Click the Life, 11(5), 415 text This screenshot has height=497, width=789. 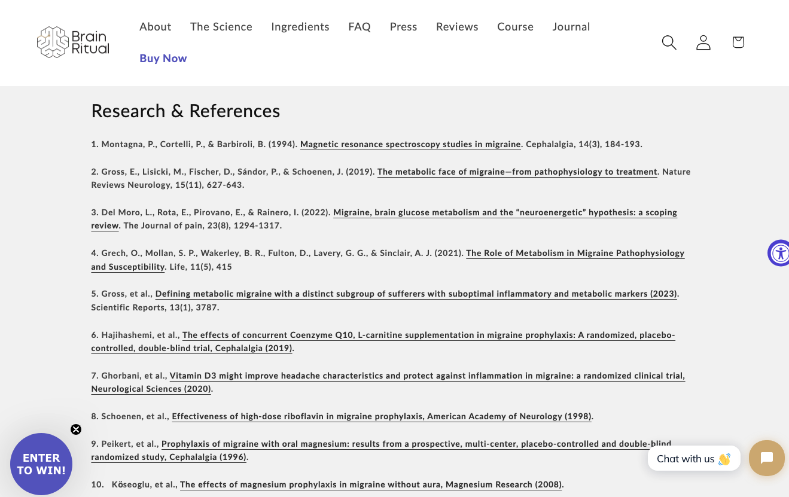pos(200,267)
